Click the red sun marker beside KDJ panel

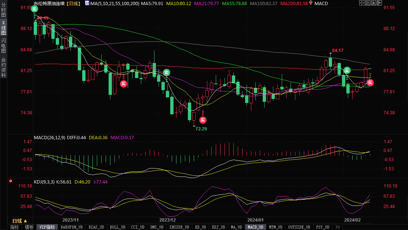[x=11, y=181]
